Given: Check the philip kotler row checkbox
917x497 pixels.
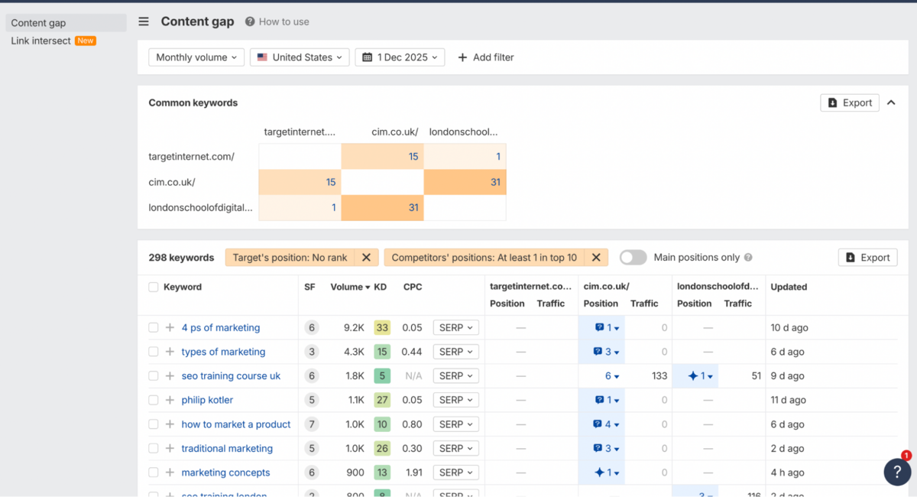Looking at the screenshot, I should coord(153,400).
